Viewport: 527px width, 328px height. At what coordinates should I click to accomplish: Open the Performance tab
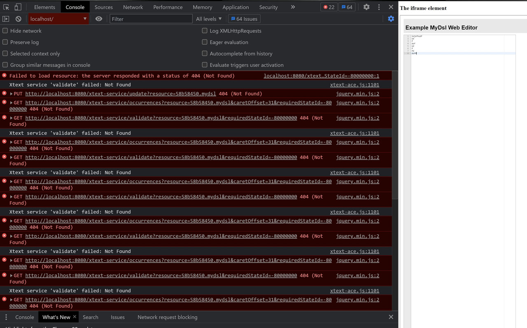[x=168, y=7]
